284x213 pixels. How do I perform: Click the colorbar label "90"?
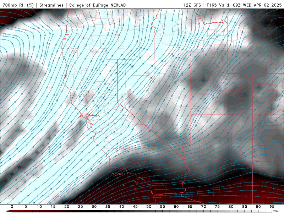point(258,207)
